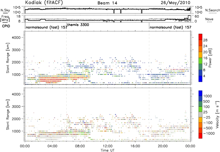Click the second 'normalsound (fast) 157' label after 18:00

170,27
